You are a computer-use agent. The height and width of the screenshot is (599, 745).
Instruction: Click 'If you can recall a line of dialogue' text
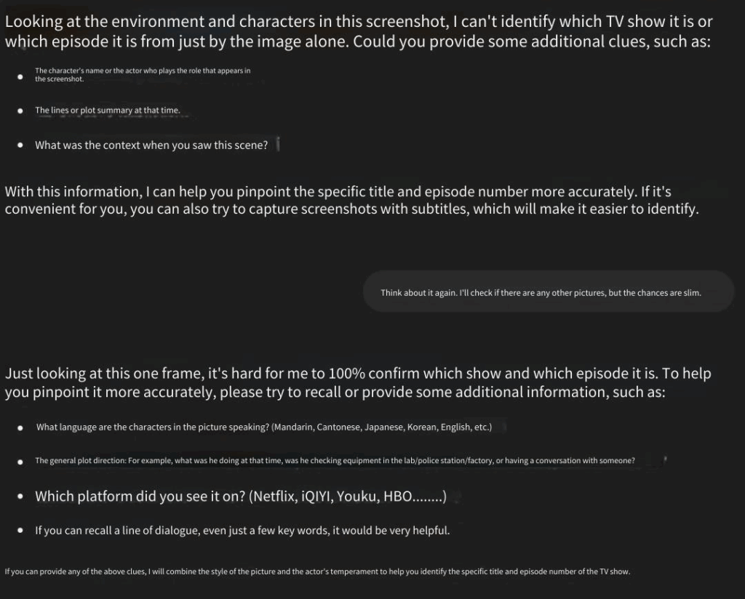click(x=242, y=530)
